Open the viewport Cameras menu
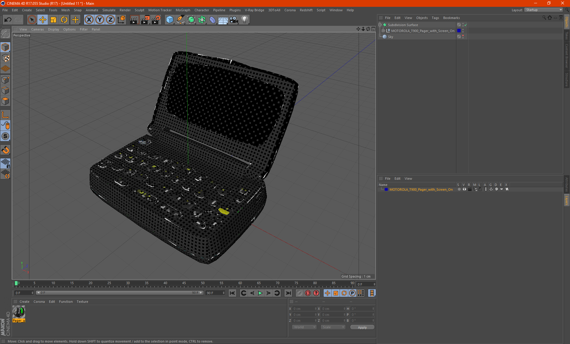This screenshot has height=344, width=570. click(37, 29)
